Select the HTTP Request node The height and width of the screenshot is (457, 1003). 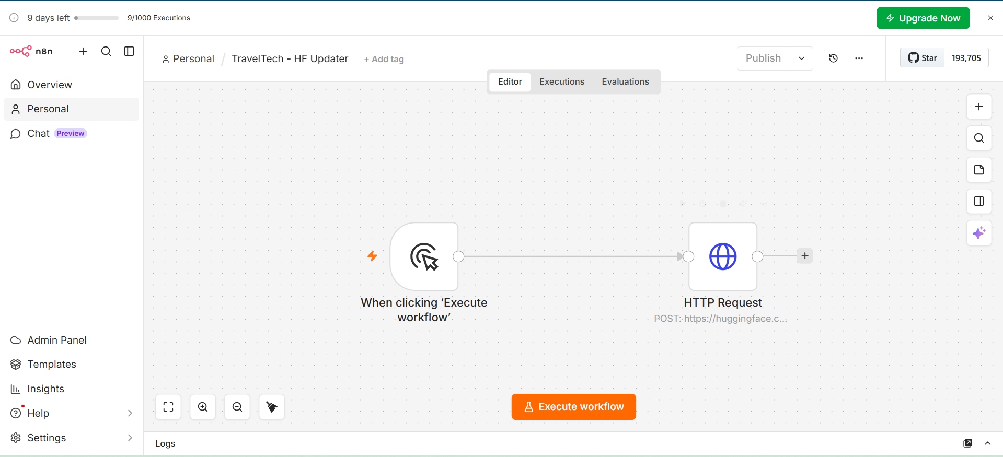[x=723, y=256]
